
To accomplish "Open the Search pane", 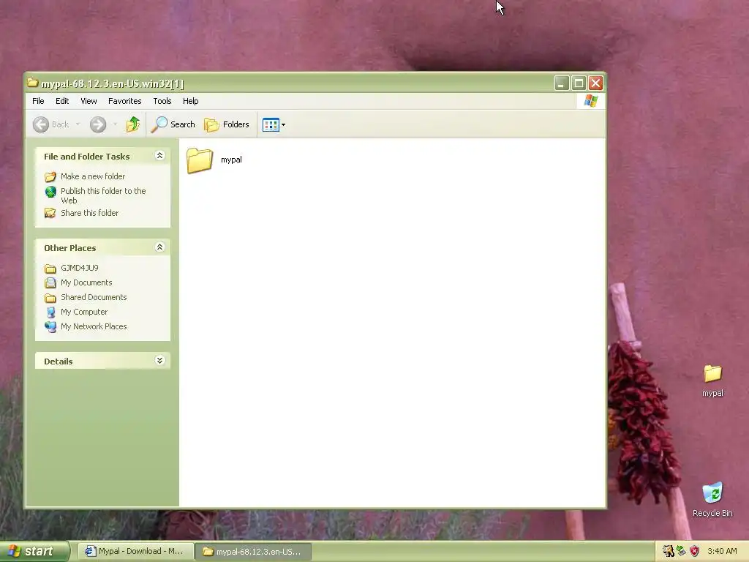I will click(x=173, y=124).
